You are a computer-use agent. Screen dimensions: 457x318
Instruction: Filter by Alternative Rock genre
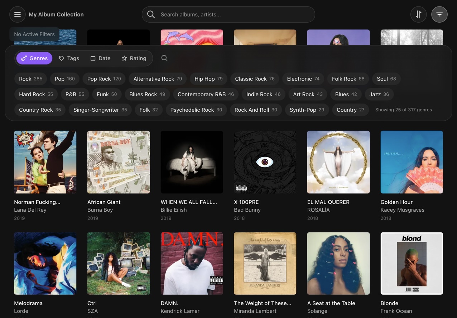[158, 79]
